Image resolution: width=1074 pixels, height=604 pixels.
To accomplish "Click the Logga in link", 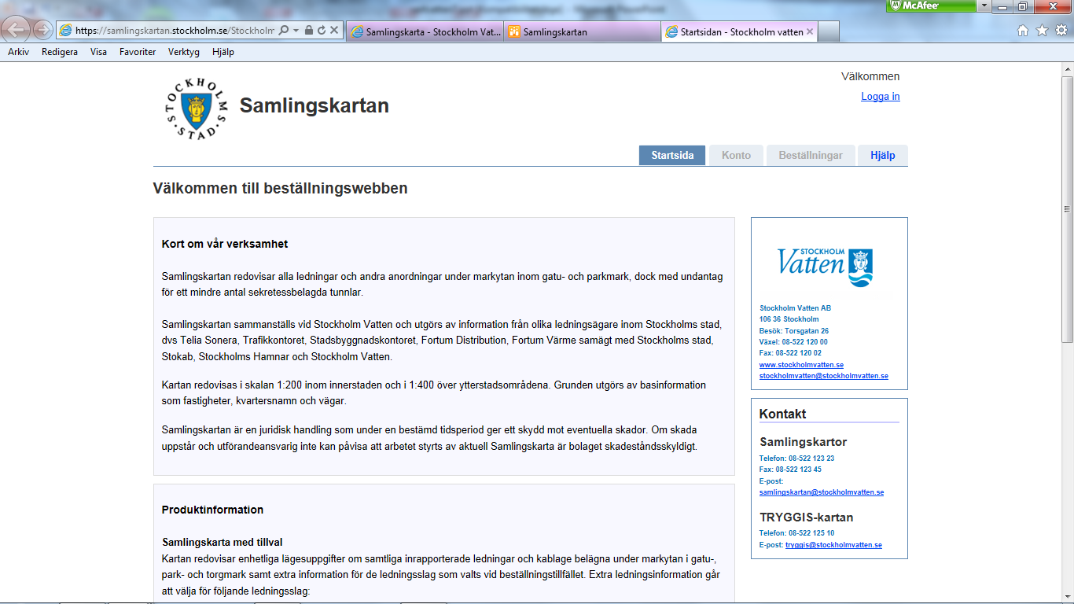I will [881, 97].
